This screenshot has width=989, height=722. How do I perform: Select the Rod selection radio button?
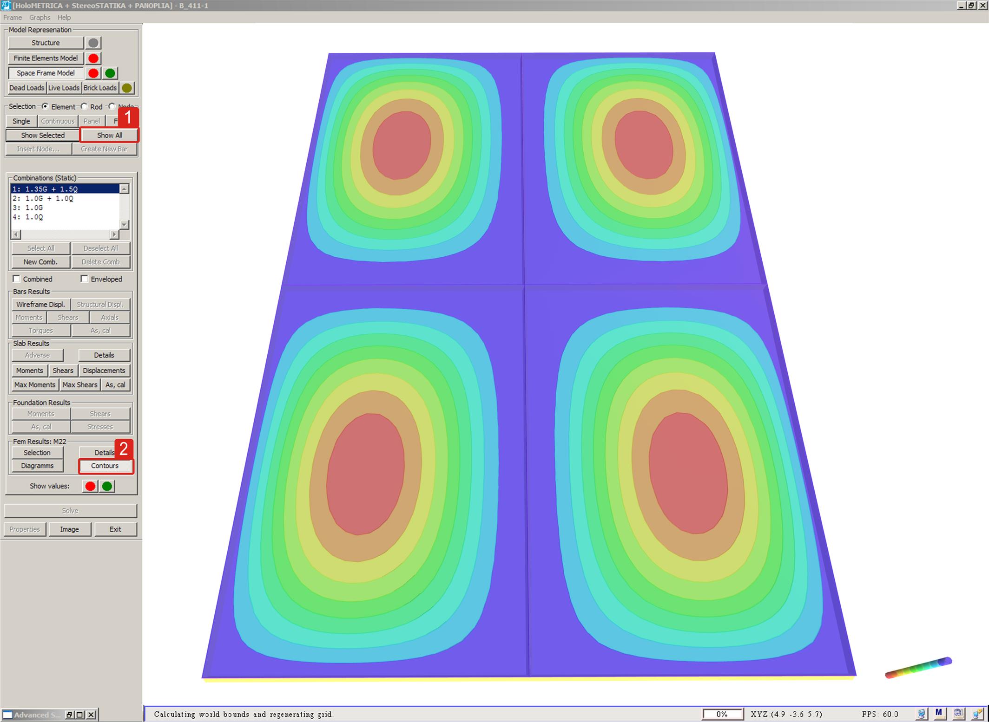pyautogui.click(x=84, y=106)
